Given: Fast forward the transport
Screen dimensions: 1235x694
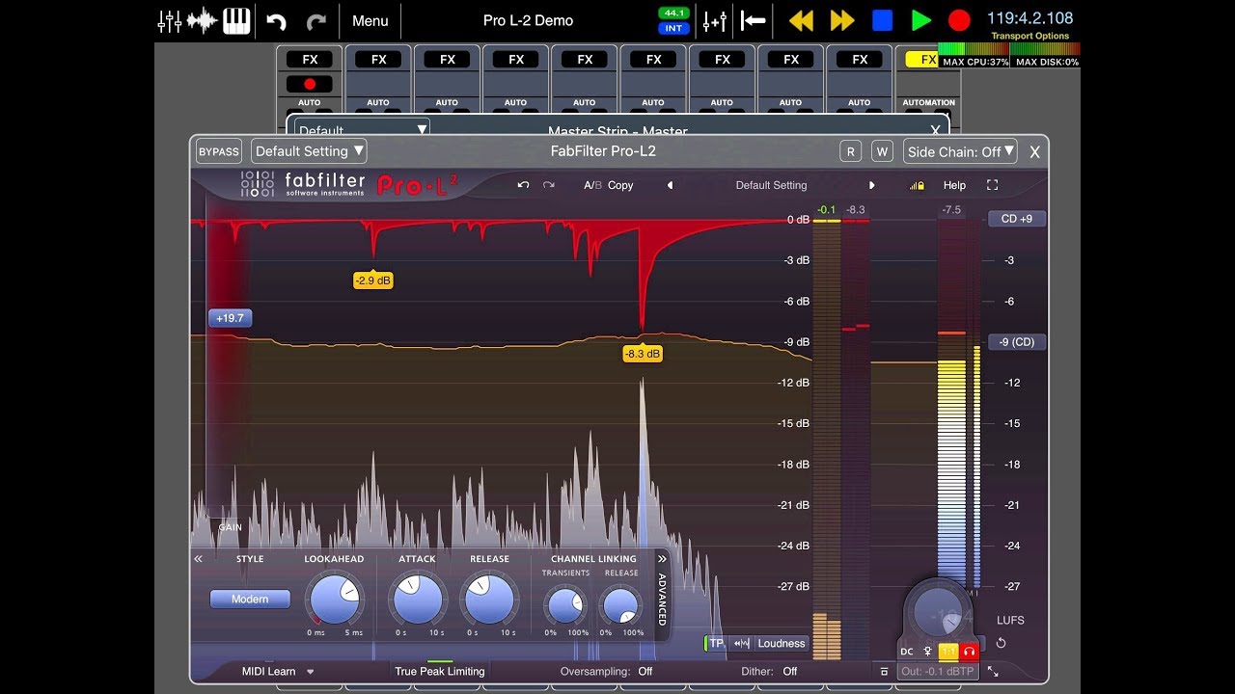Looking at the screenshot, I should (x=842, y=20).
